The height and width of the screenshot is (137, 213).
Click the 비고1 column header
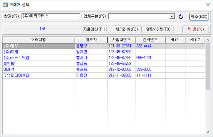175,40
